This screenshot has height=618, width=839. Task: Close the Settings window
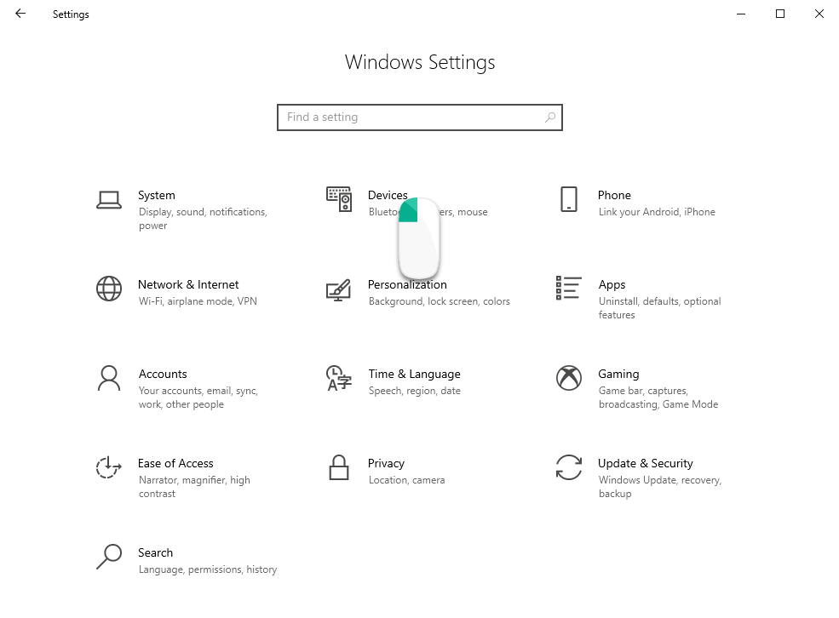(x=819, y=14)
